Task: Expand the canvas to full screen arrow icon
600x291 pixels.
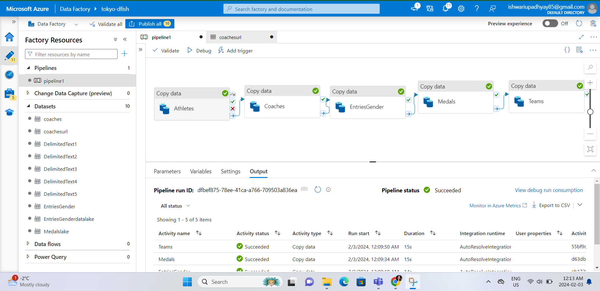Action: point(581,37)
